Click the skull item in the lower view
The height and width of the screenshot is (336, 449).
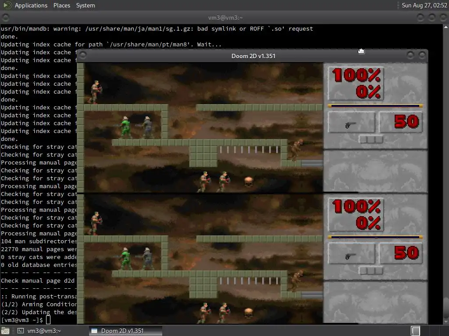pyautogui.click(x=249, y=312)
